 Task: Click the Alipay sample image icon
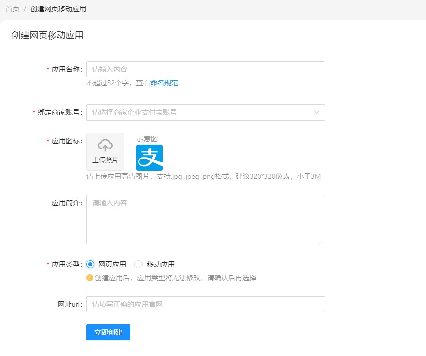pos(150,158)
